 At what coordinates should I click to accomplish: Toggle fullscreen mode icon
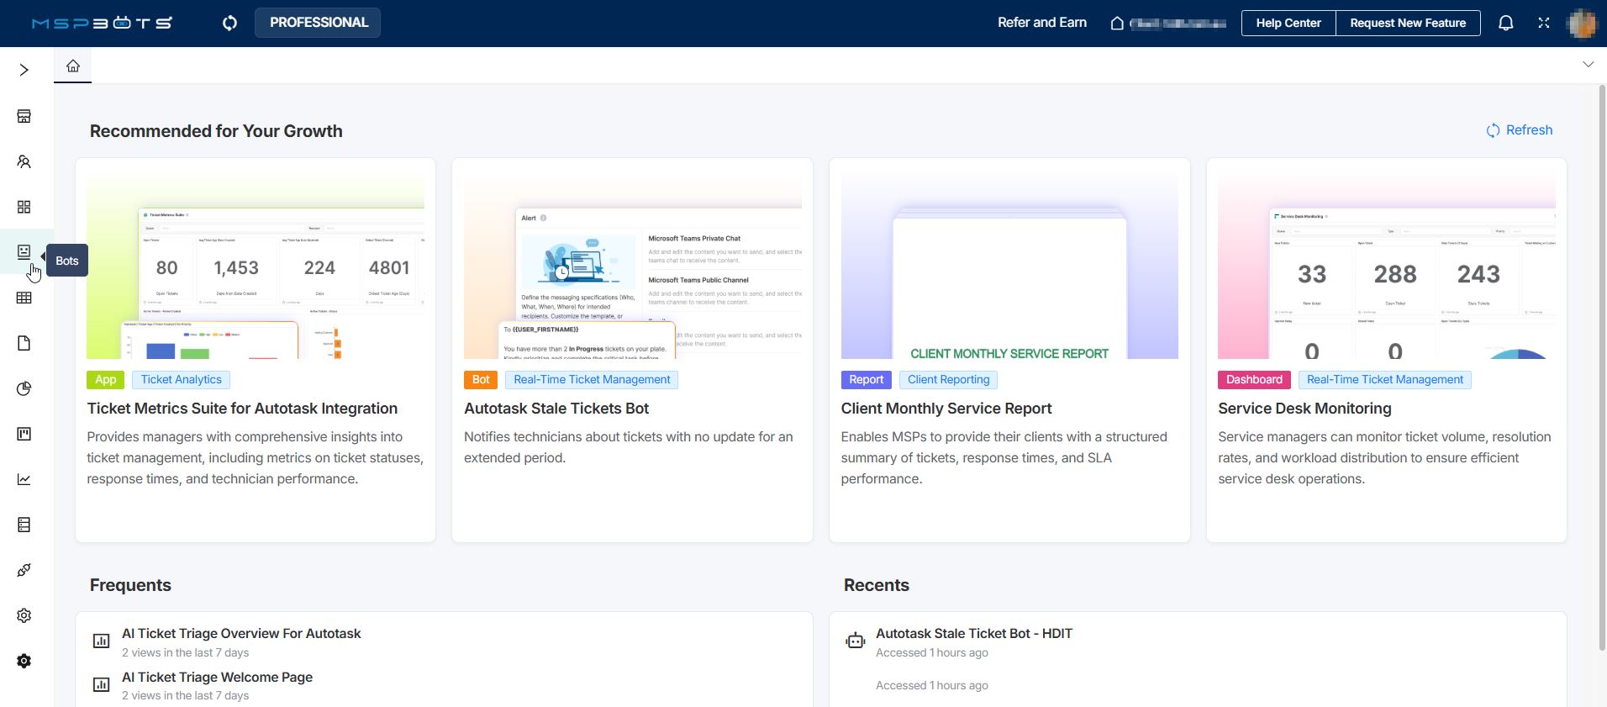[x=1543, y=23]
